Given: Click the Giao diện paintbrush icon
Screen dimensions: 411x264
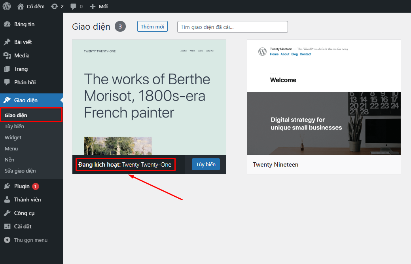Looking at the screenshot, I should [x=7, y=100].
